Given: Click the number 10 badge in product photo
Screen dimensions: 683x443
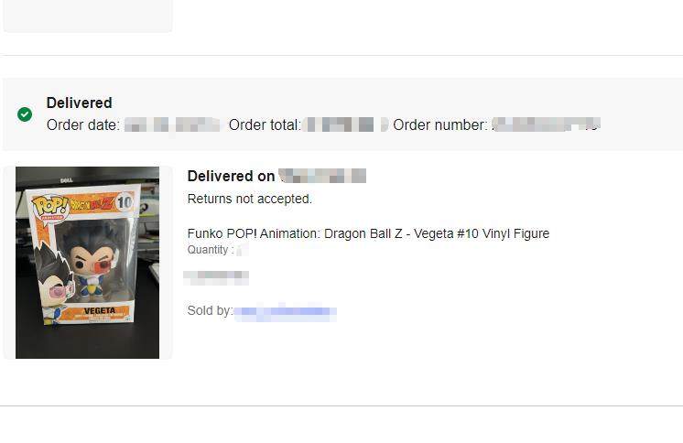Looking at the screenshot, I should click(x=125, y=201).
